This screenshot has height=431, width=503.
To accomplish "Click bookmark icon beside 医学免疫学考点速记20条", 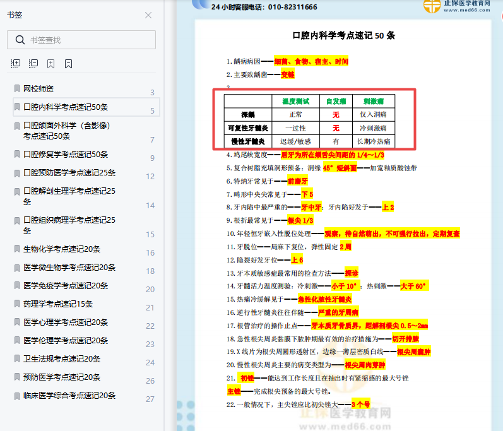I will point(17,285).
